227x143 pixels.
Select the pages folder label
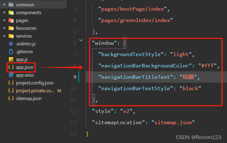22,21
